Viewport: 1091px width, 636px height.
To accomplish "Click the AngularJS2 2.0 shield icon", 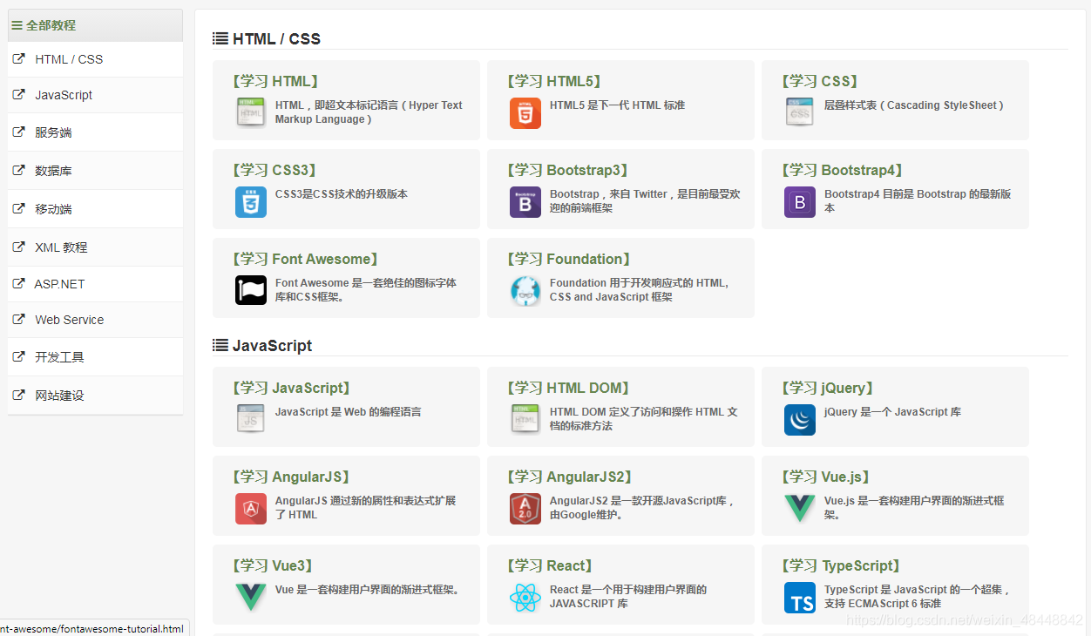I will tap(525, 509).
